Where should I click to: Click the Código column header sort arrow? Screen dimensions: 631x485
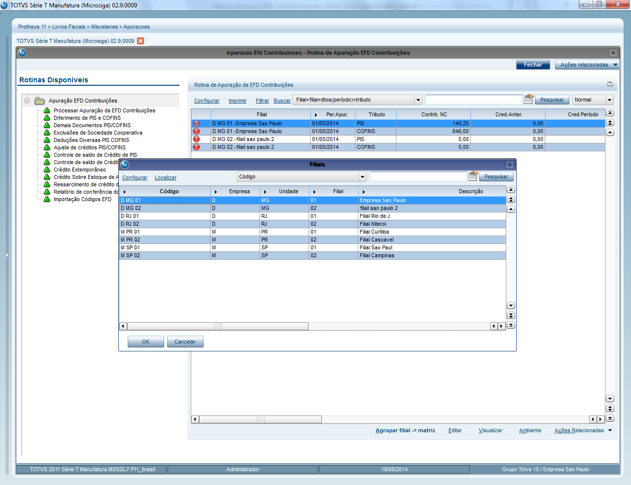(x=125, y=192)
